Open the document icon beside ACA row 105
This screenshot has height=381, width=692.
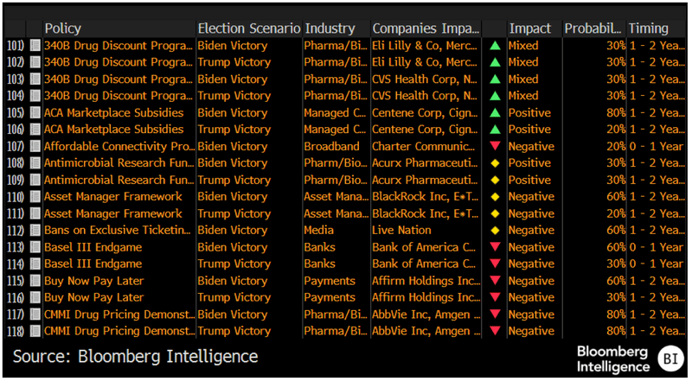35,112
